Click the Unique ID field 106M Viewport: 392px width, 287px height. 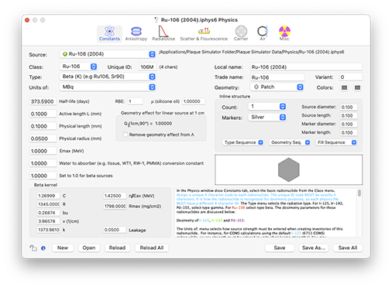147,67
